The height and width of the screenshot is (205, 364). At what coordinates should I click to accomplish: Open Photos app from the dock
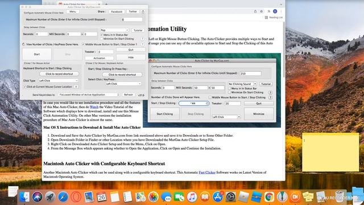[153, 197]
